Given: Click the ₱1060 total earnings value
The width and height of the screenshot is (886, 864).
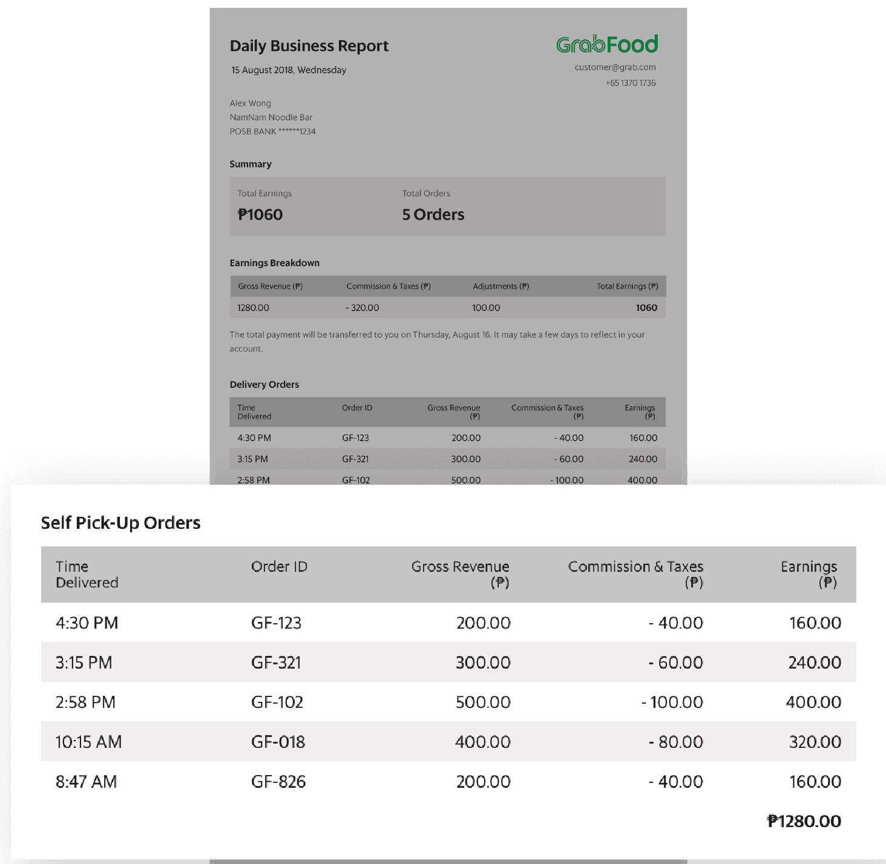Looking at the screenshot, I should coord(260,215).
